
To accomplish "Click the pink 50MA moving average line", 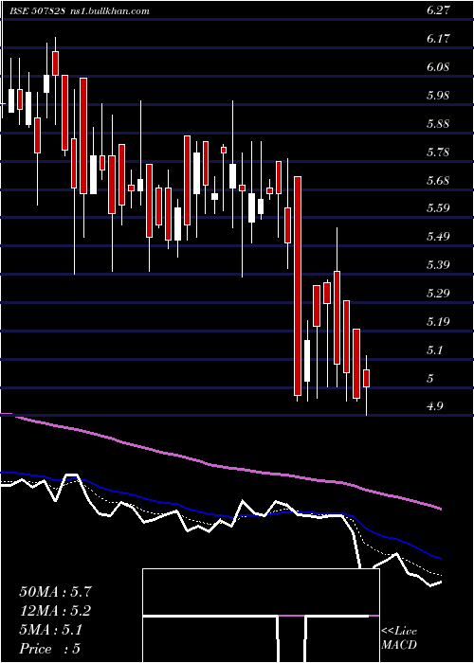I will [220, 467].
